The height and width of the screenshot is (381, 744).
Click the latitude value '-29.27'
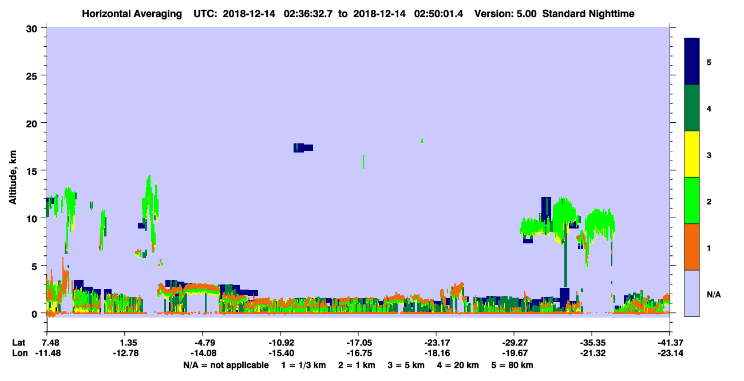(x=514, y=343)
